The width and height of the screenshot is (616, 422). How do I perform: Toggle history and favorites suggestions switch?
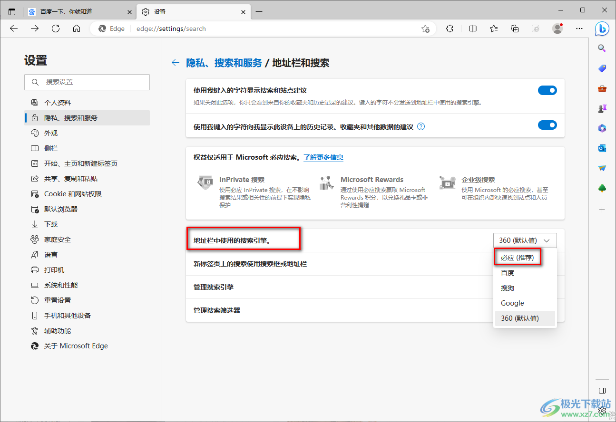click(547, 125)
